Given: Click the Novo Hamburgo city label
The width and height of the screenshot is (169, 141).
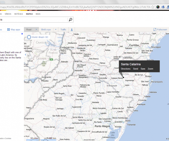Looking at the screenshot, I should (120, 118).
